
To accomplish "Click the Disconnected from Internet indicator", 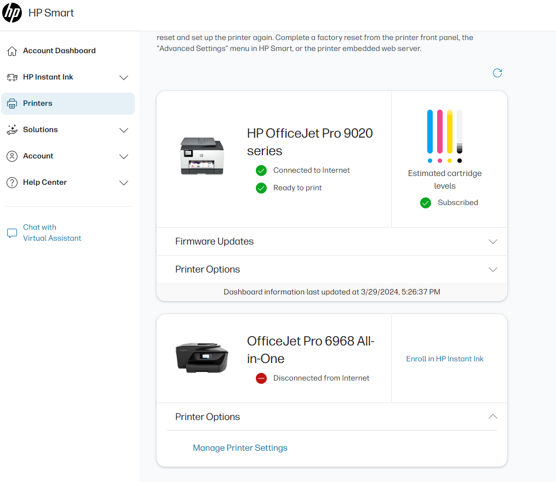I will tap(261, 378).
